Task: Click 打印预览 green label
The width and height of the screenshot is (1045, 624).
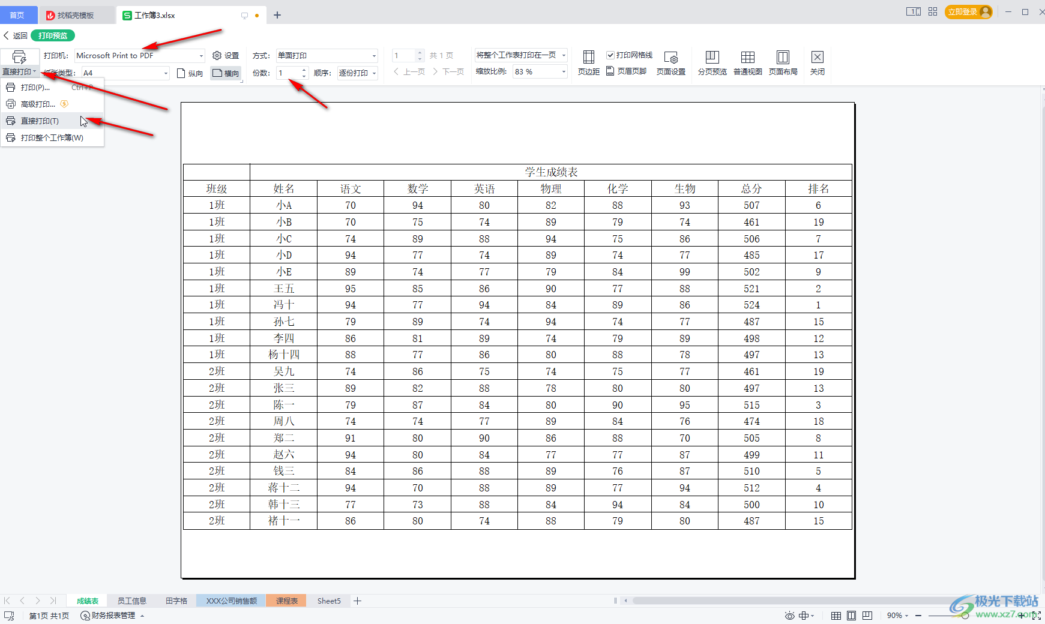Action: point(53,36)
